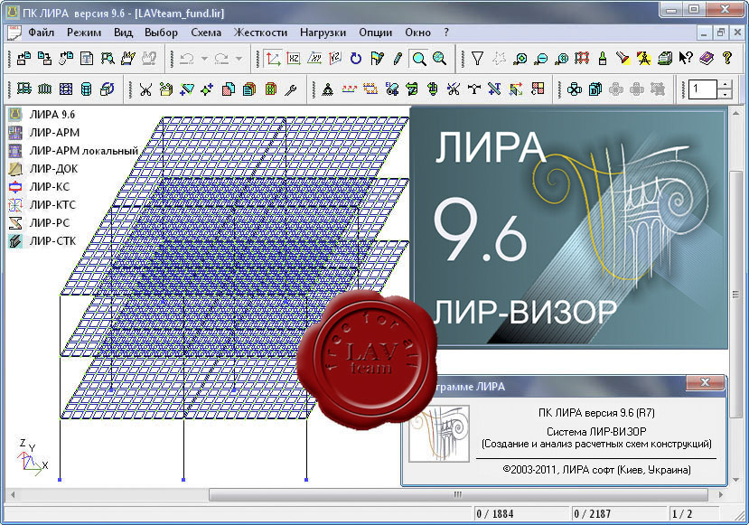Click the hinge T-joint icon

473,89
